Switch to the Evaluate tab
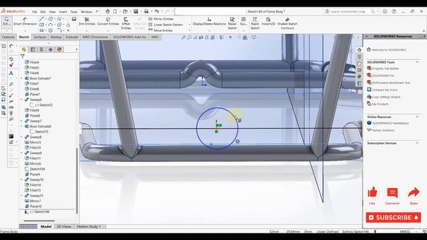The height and width of the screenshot is (240, 427). click(x=72, y=37)
